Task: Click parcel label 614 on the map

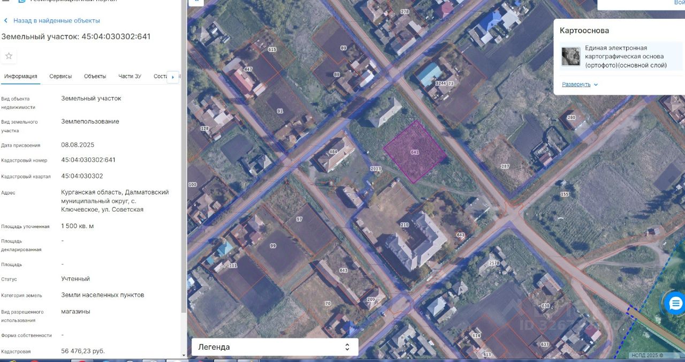Action: [x=476, y=335]
